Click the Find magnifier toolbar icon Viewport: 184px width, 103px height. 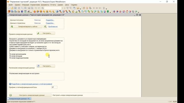[43, 8]
